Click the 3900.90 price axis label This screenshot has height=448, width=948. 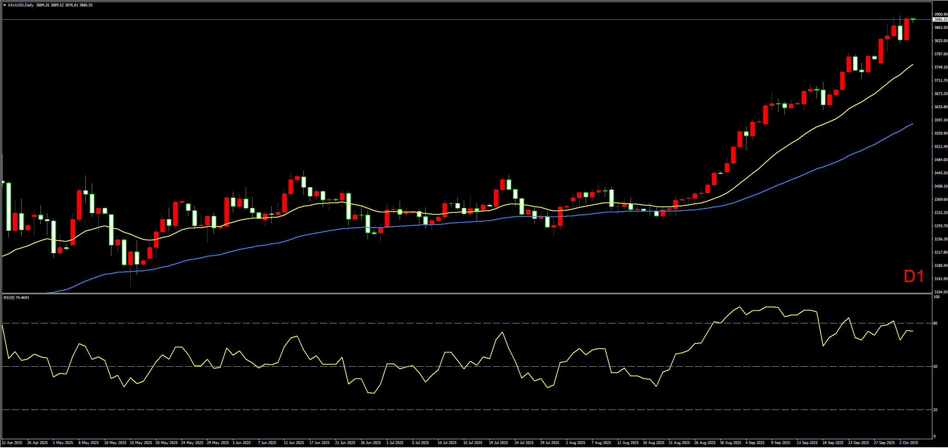coord(940,14)
